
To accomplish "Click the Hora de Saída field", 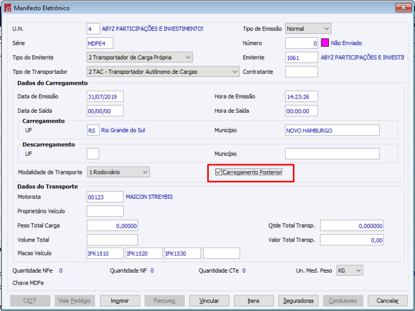I will coord(301,111).
